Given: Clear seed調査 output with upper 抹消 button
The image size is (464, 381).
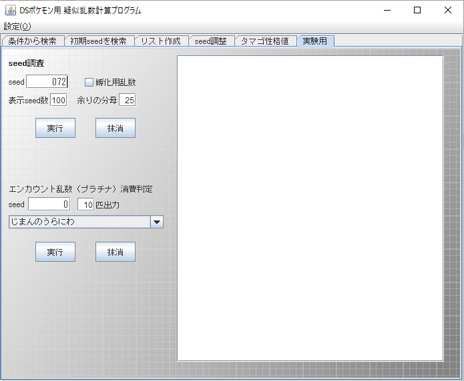Looking at the screenshot, I should tap(115, 128).
